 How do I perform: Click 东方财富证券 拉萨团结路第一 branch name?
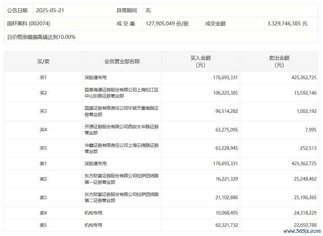122,179
